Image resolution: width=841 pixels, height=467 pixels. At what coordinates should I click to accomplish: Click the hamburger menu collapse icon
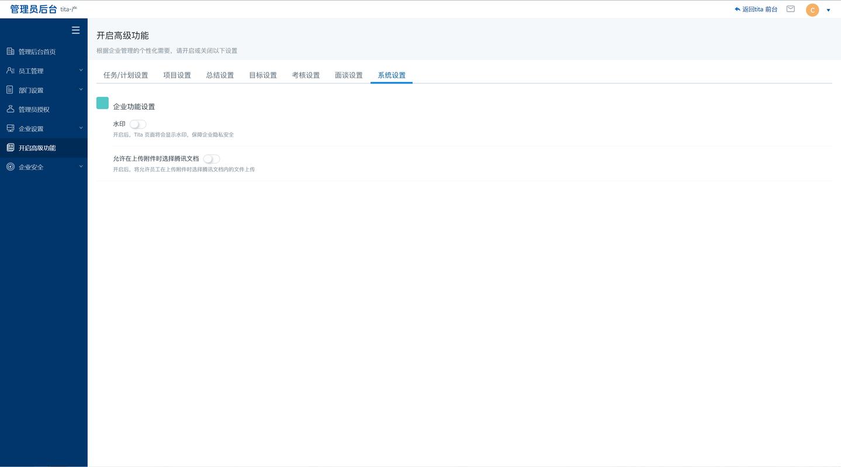(x=75, y=30)
